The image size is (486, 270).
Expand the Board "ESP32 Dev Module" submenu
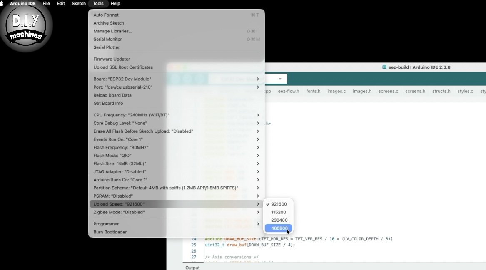pos(176,79)
